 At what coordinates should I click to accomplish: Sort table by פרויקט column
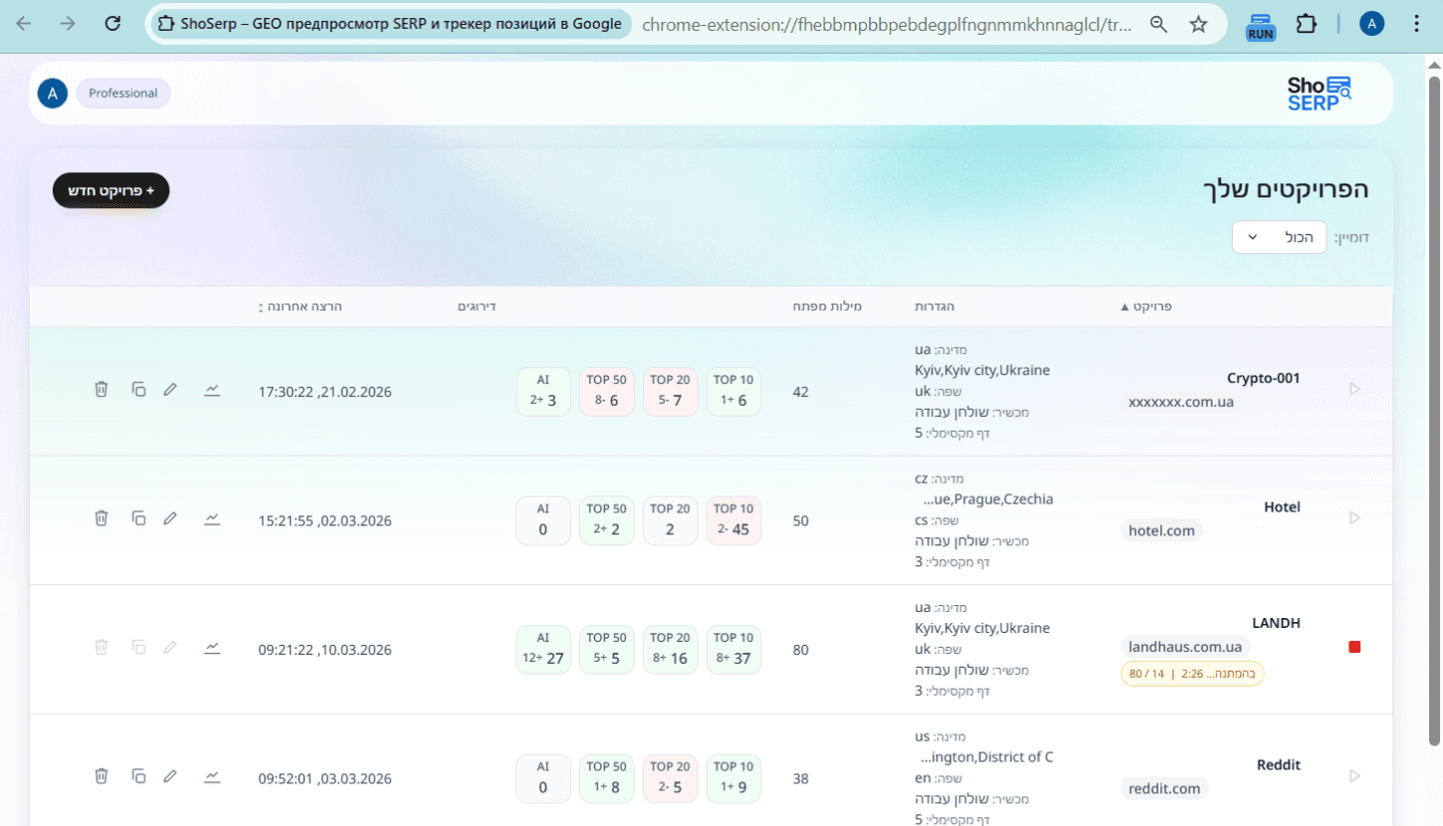[1146, 307]
